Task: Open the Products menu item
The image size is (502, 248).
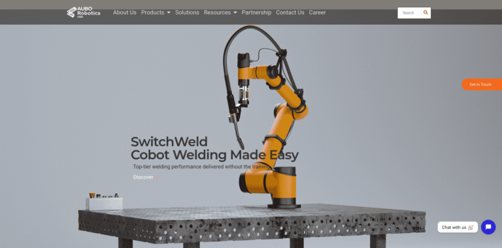Action: (153, 12)
